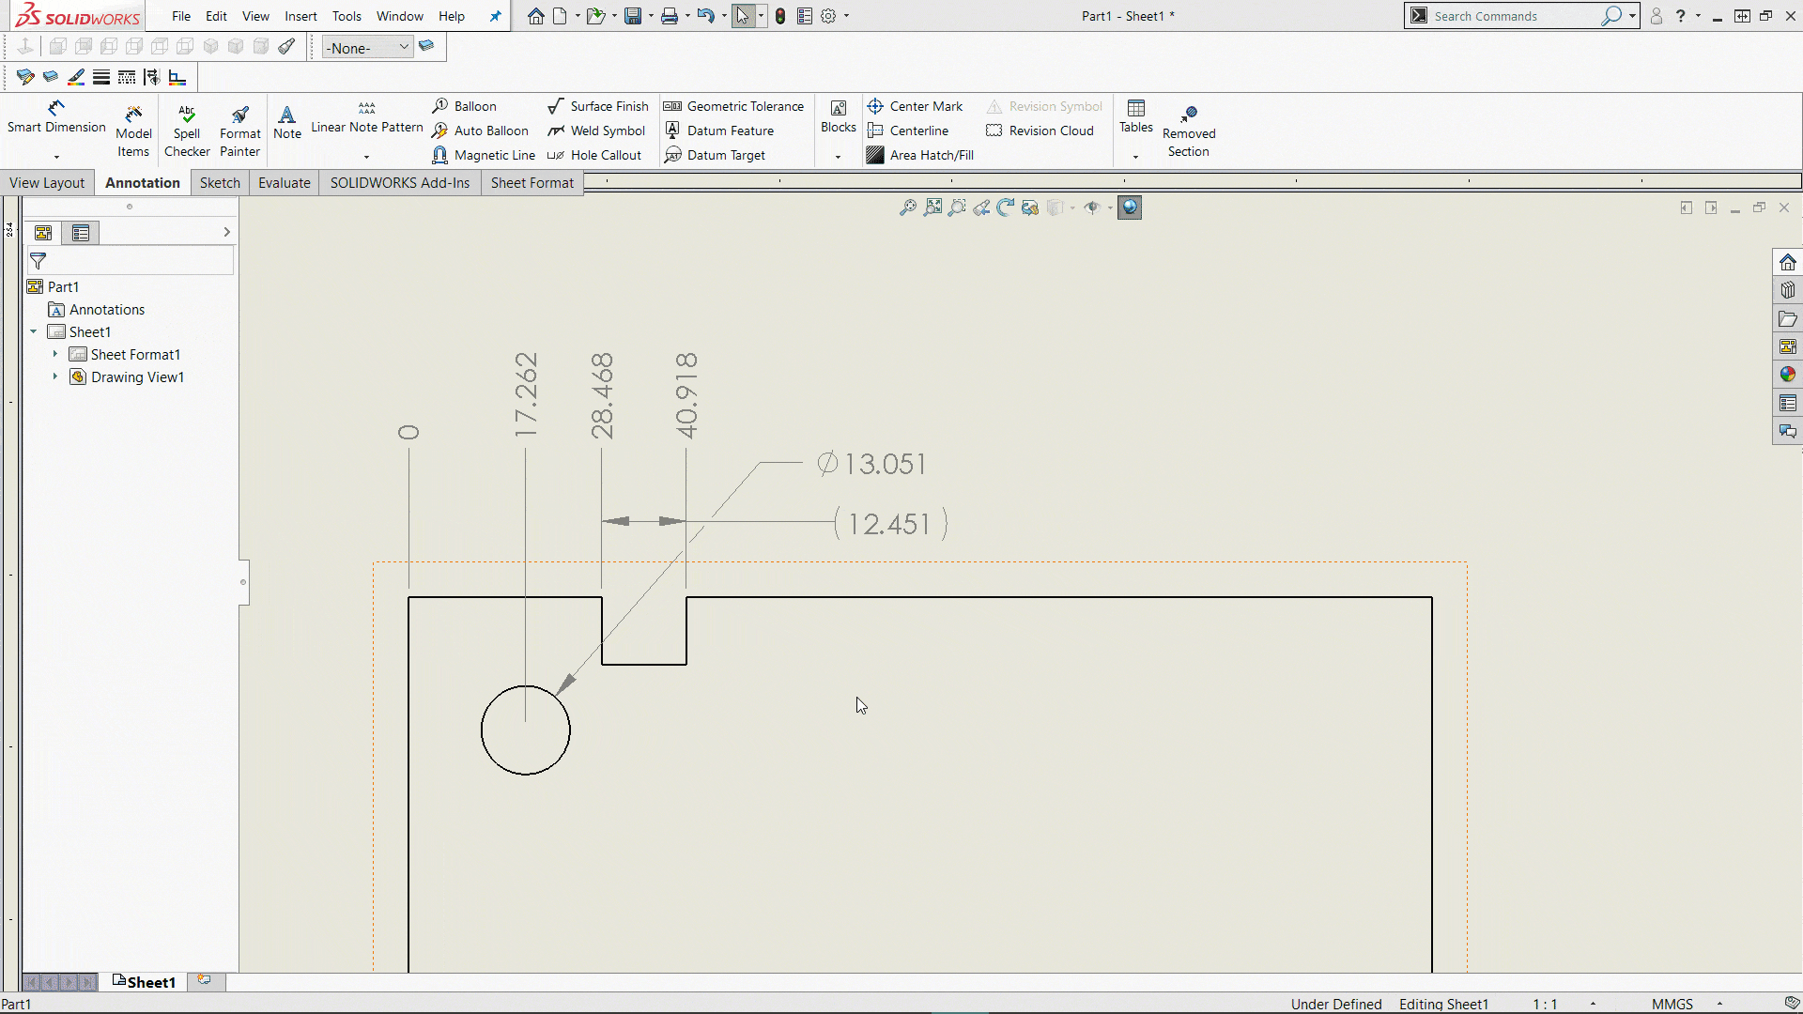This screenshot has width=1803, height=1014.
Task: Run the Spell Checker
Action: coord(187,131)
